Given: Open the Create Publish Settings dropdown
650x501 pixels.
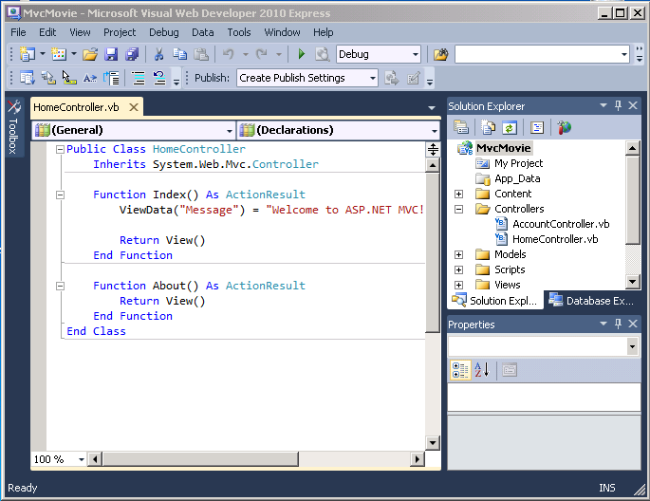Looking at the screenshot, I should pos(371,78).
